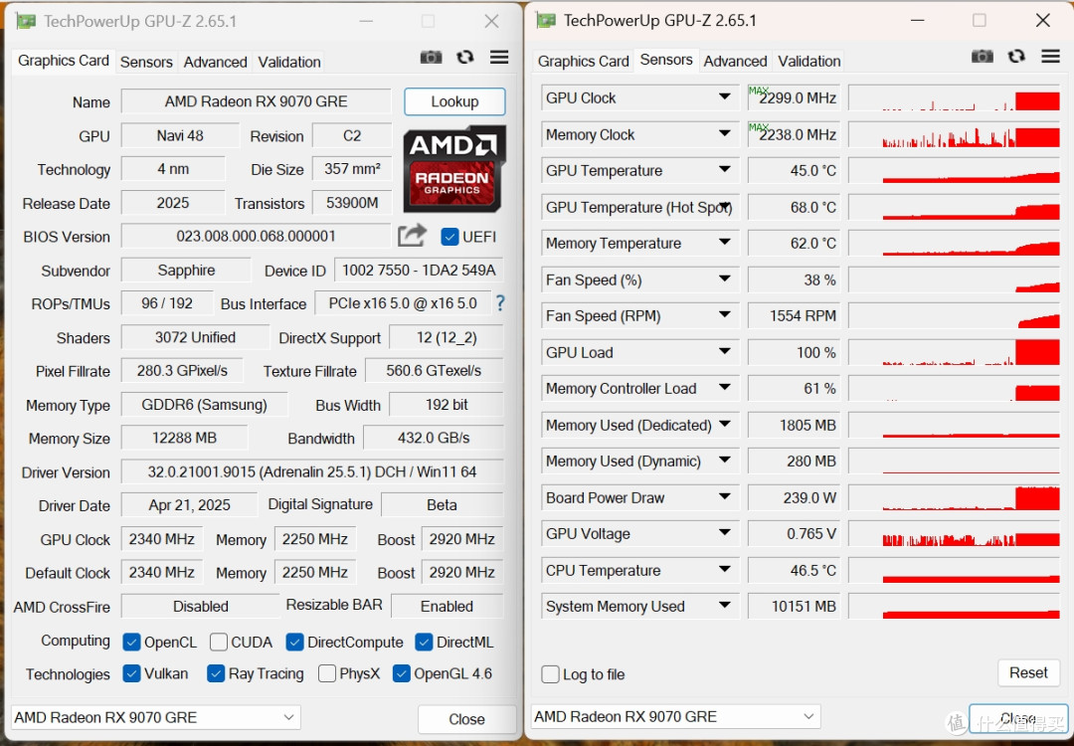Toggle the OpenGL 4.6 checkbox

tap(402, 673)
